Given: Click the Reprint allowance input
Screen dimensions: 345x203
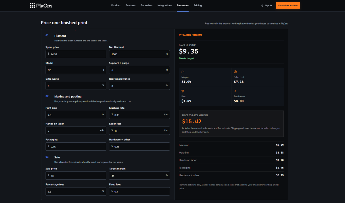Looking at the screenshot, I should coord(139,86).
